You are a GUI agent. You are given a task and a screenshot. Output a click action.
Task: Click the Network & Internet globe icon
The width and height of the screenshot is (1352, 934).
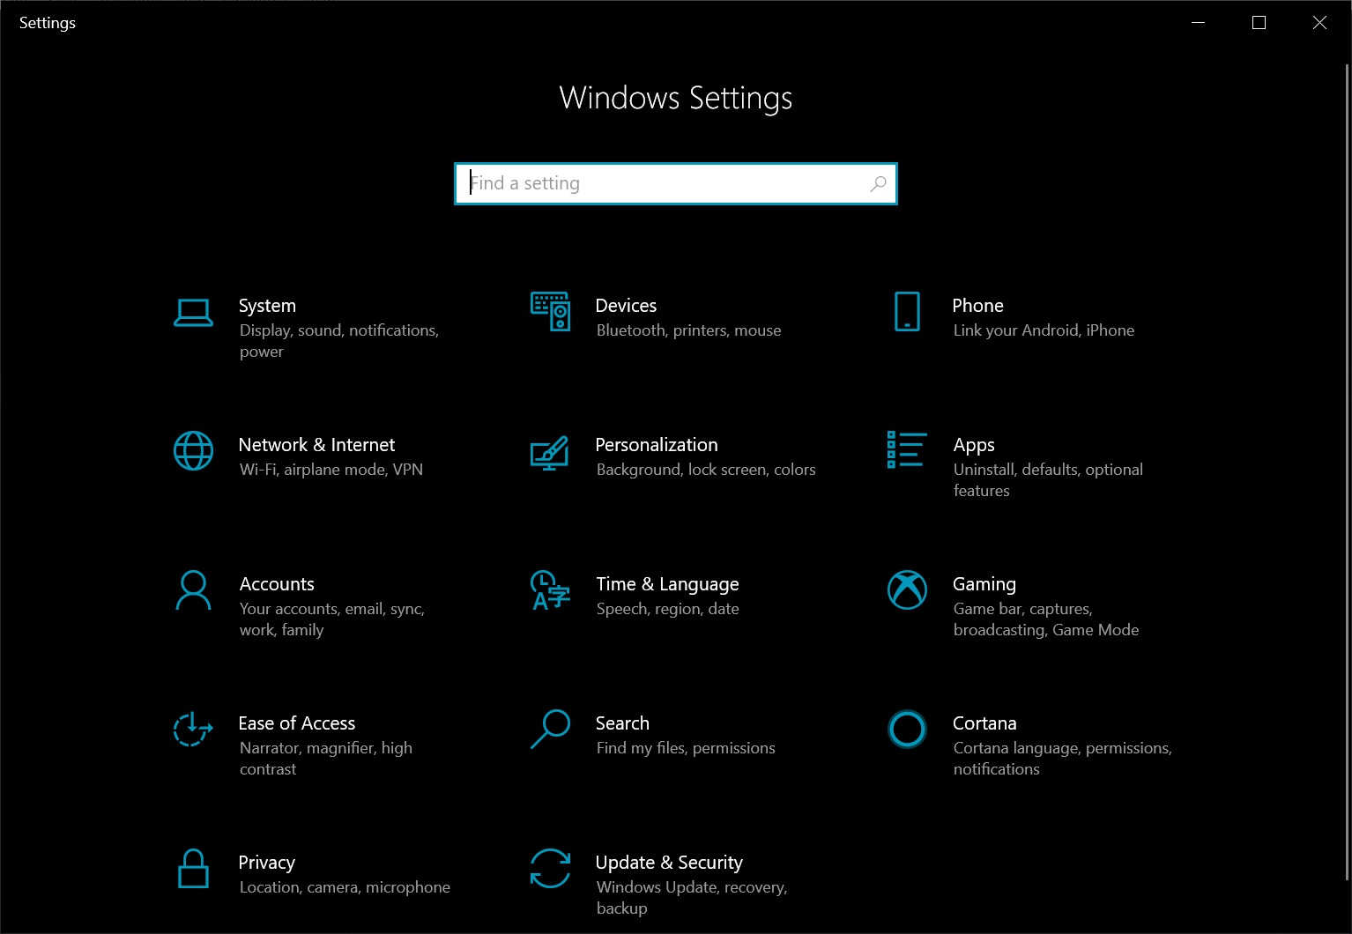[x=193, y=451]
